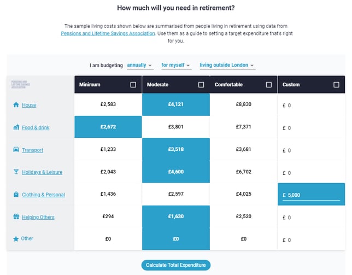Image resolution: width=352 pixels, height=275 pixels.
Task: Open the Pensions and Lifetime Savings Association link
Action: [108, 33]
